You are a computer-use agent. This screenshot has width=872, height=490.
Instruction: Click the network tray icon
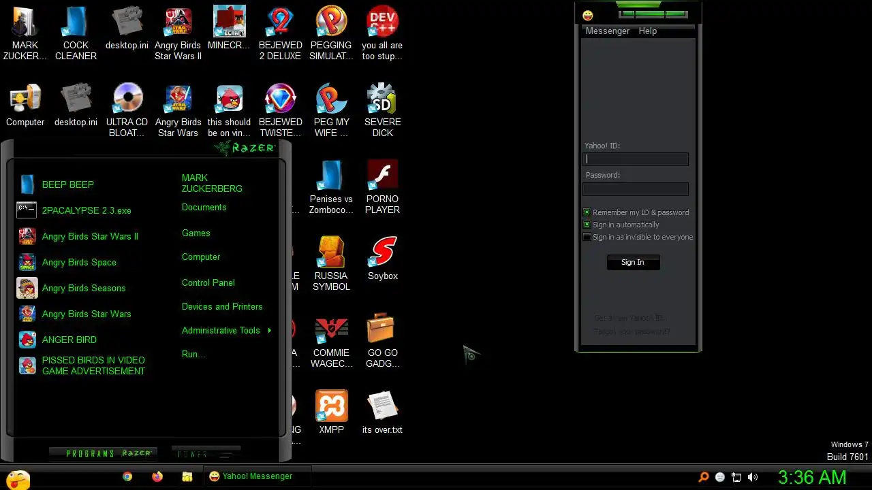point(736,477)
